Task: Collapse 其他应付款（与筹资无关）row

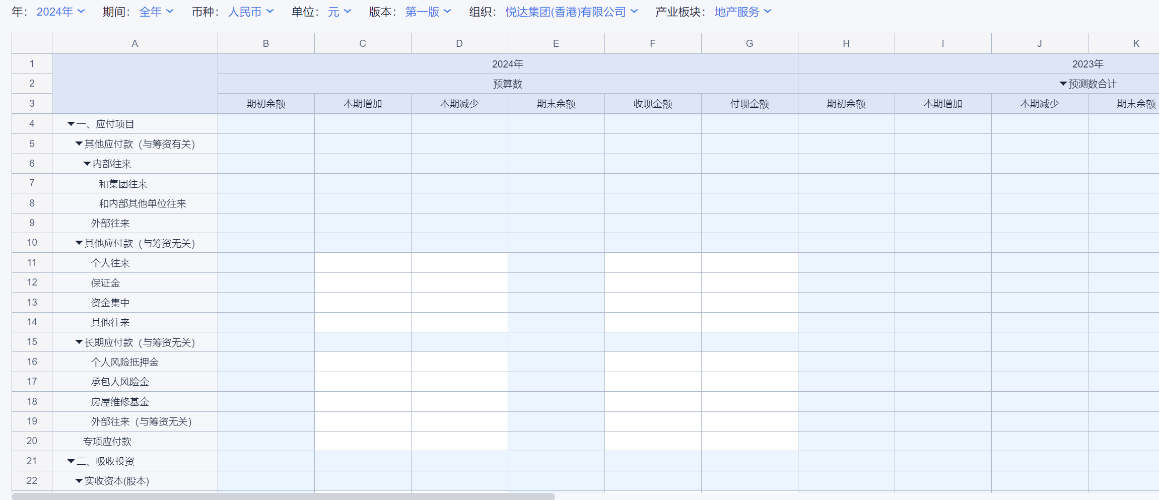Action: (79, 243)
